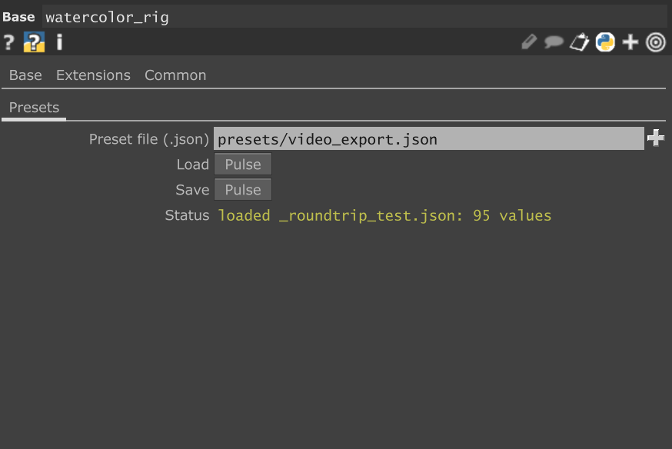
Task: Select the Presets page tab
Action: (x=35, y=108)
